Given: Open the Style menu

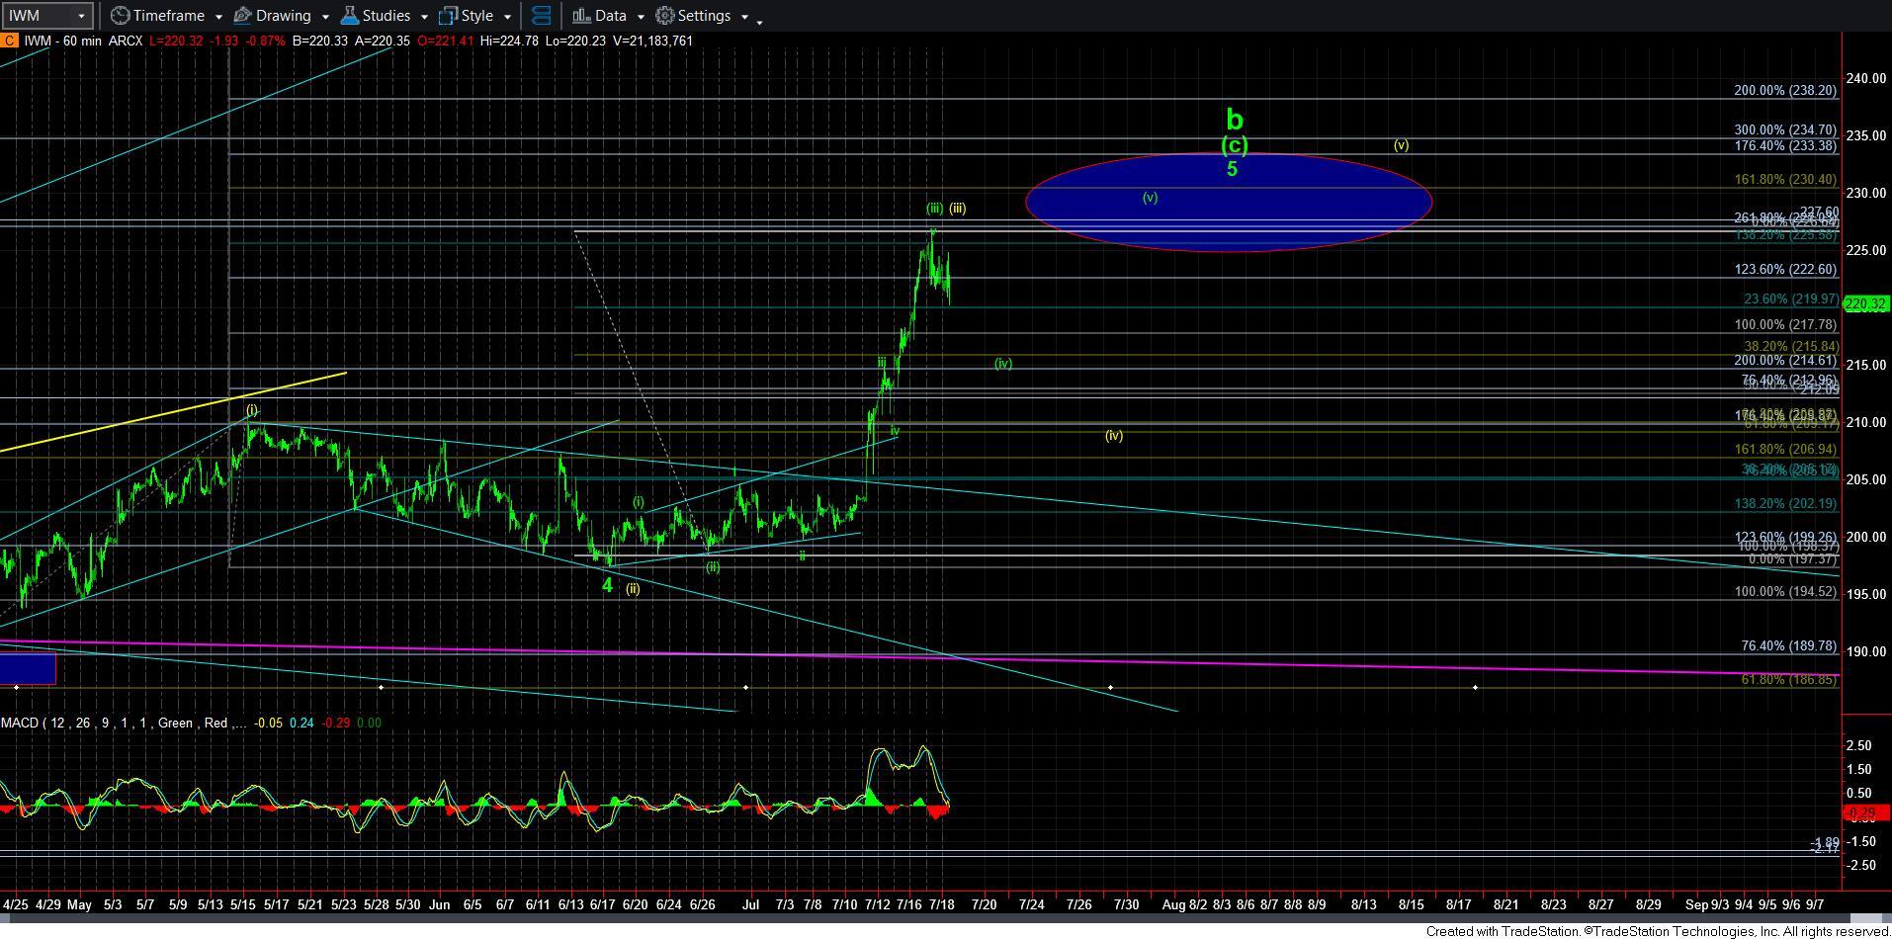Looking at the screenshot, I should (x=476, y=16).
